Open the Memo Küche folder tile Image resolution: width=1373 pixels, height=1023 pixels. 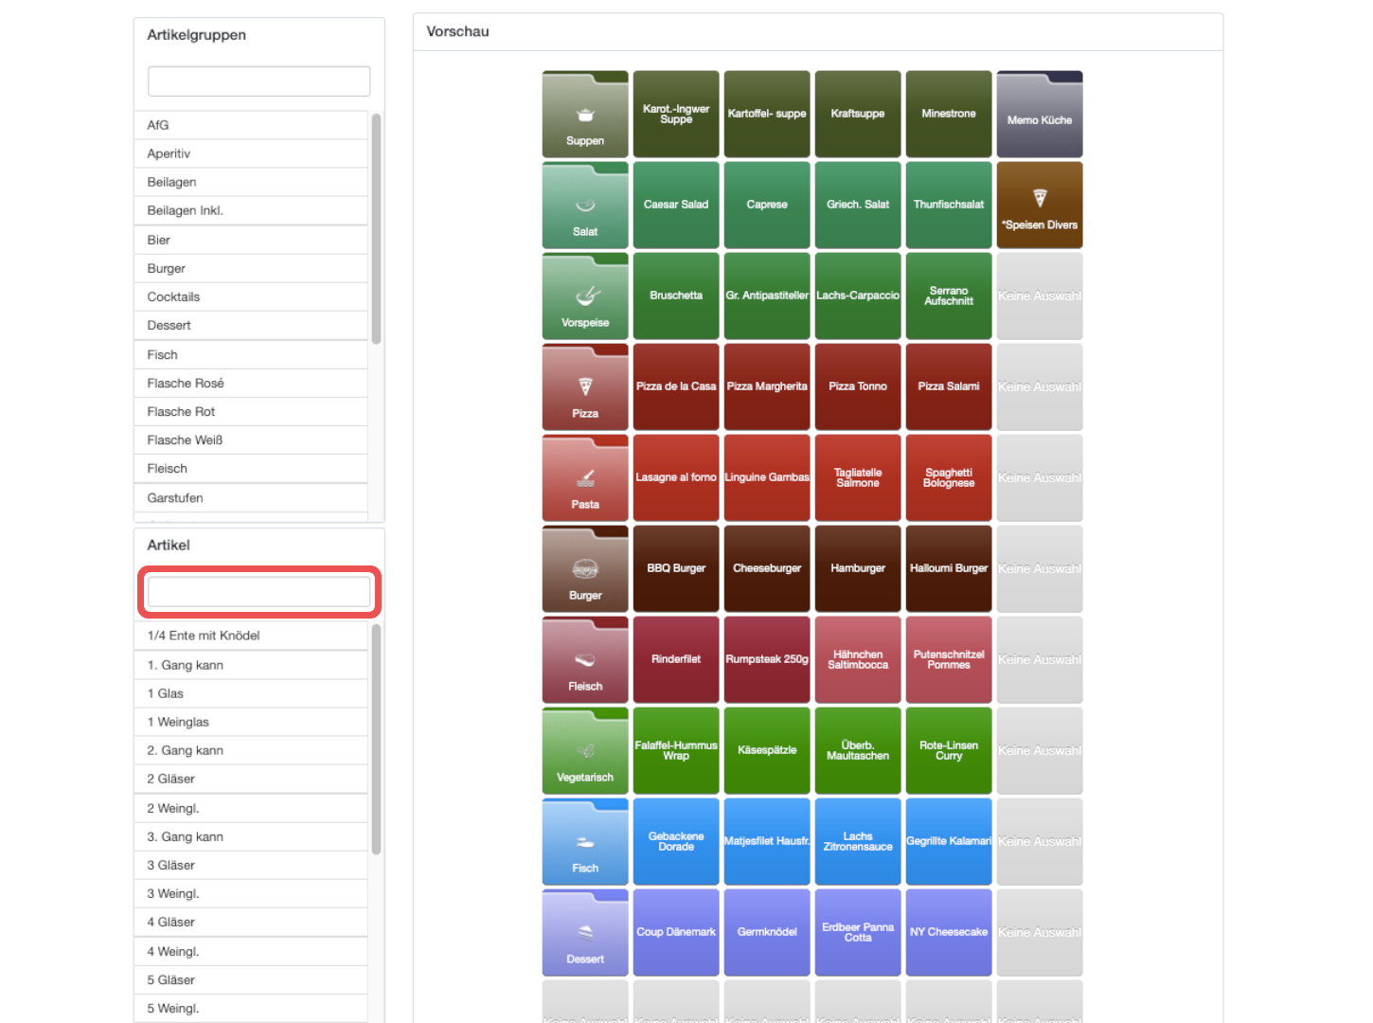pyautogui.click(x=1040, y=114)
